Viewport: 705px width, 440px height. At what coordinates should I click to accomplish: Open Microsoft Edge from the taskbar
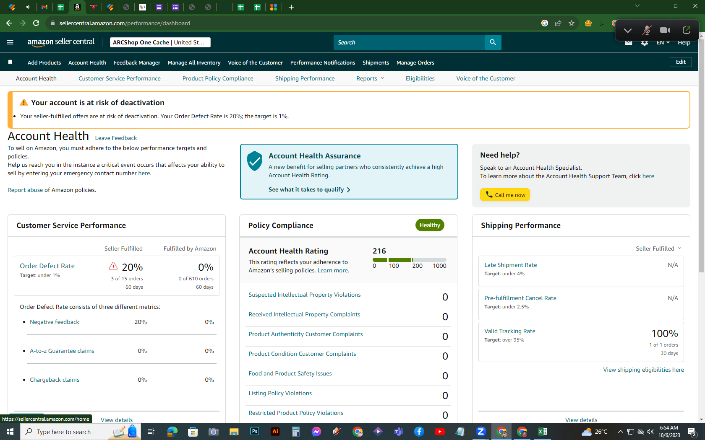[172, 432]
